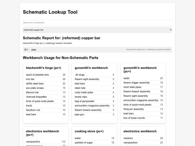Click the 'gunsmith's workbench' card heading
This screenshot has width=195, height=146.
click(x=91, y=68)
